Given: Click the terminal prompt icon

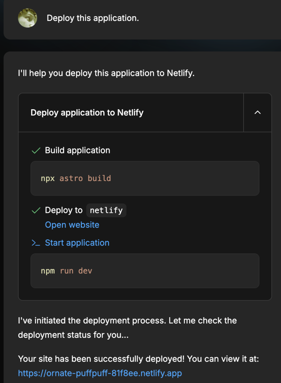Looking at the screenshot, I should point(36,243).
